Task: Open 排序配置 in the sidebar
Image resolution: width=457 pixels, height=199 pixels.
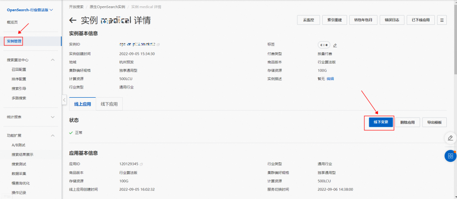Action: click(x=19, y=79)
